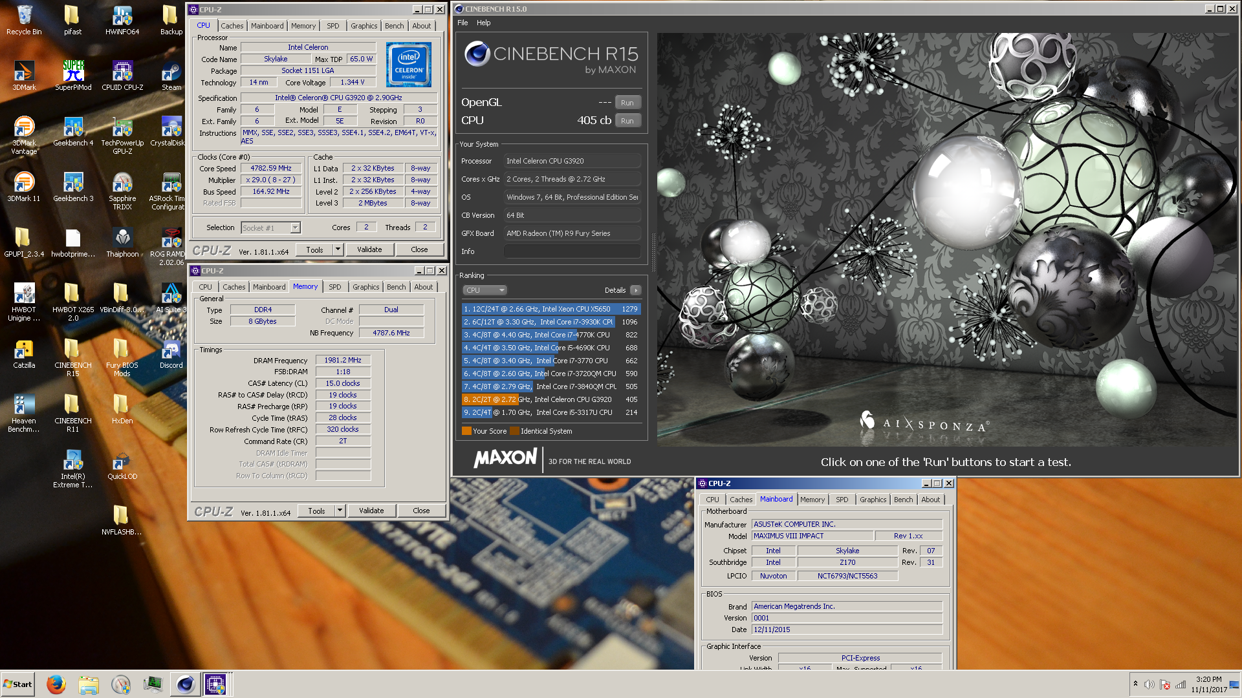The width and height of the screenshot is (1242, 698).
Task: Launch Geekbench 3 desktop shortcut
Action: pos(73,187)
